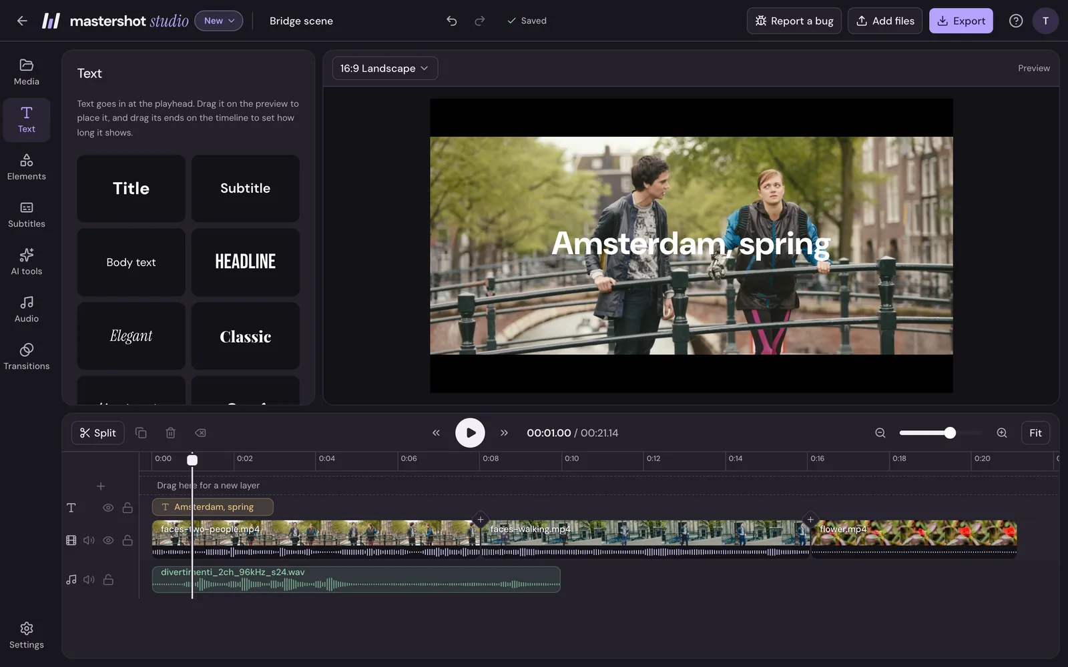Open the help question mark icon
Viewport: 1068px width, 667px height.
(1016, 21)
